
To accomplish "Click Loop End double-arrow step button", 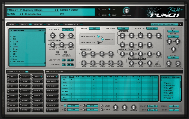I will (70, 65).
